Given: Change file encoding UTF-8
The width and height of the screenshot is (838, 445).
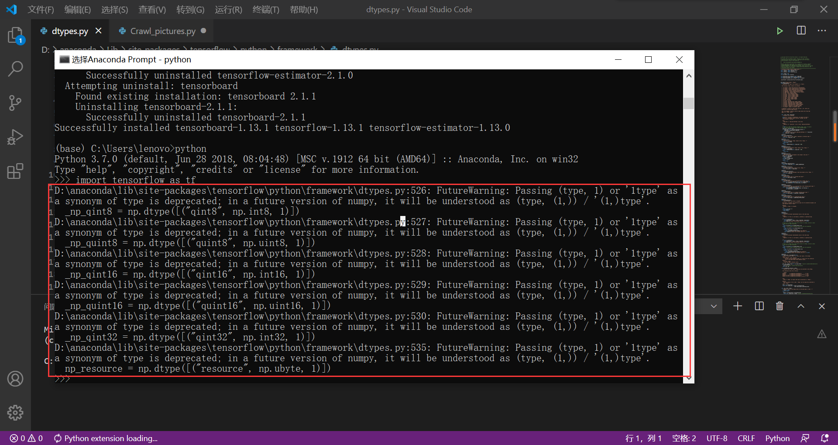Looking at the screenshot, I should (717, 438).
